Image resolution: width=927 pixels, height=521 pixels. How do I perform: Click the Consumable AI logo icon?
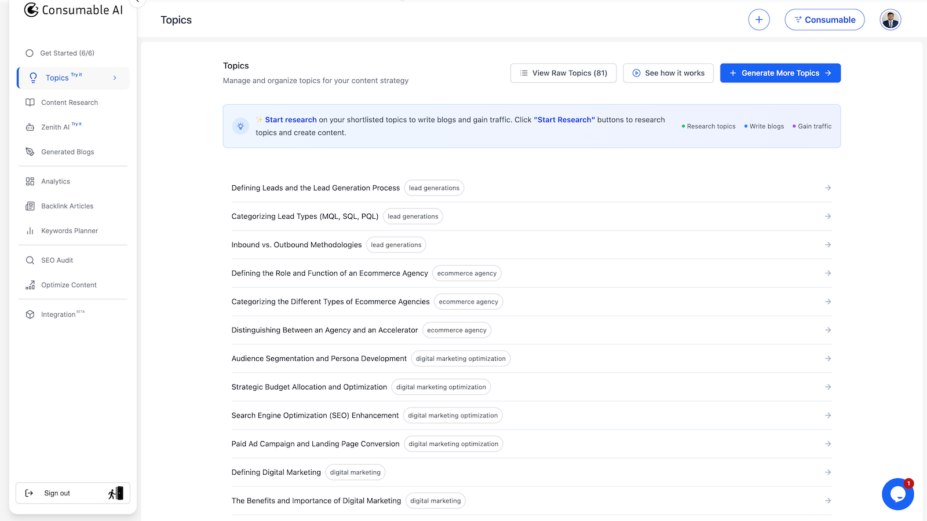31,10
